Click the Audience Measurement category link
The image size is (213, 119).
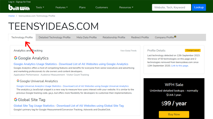click(x=53, y=75)
